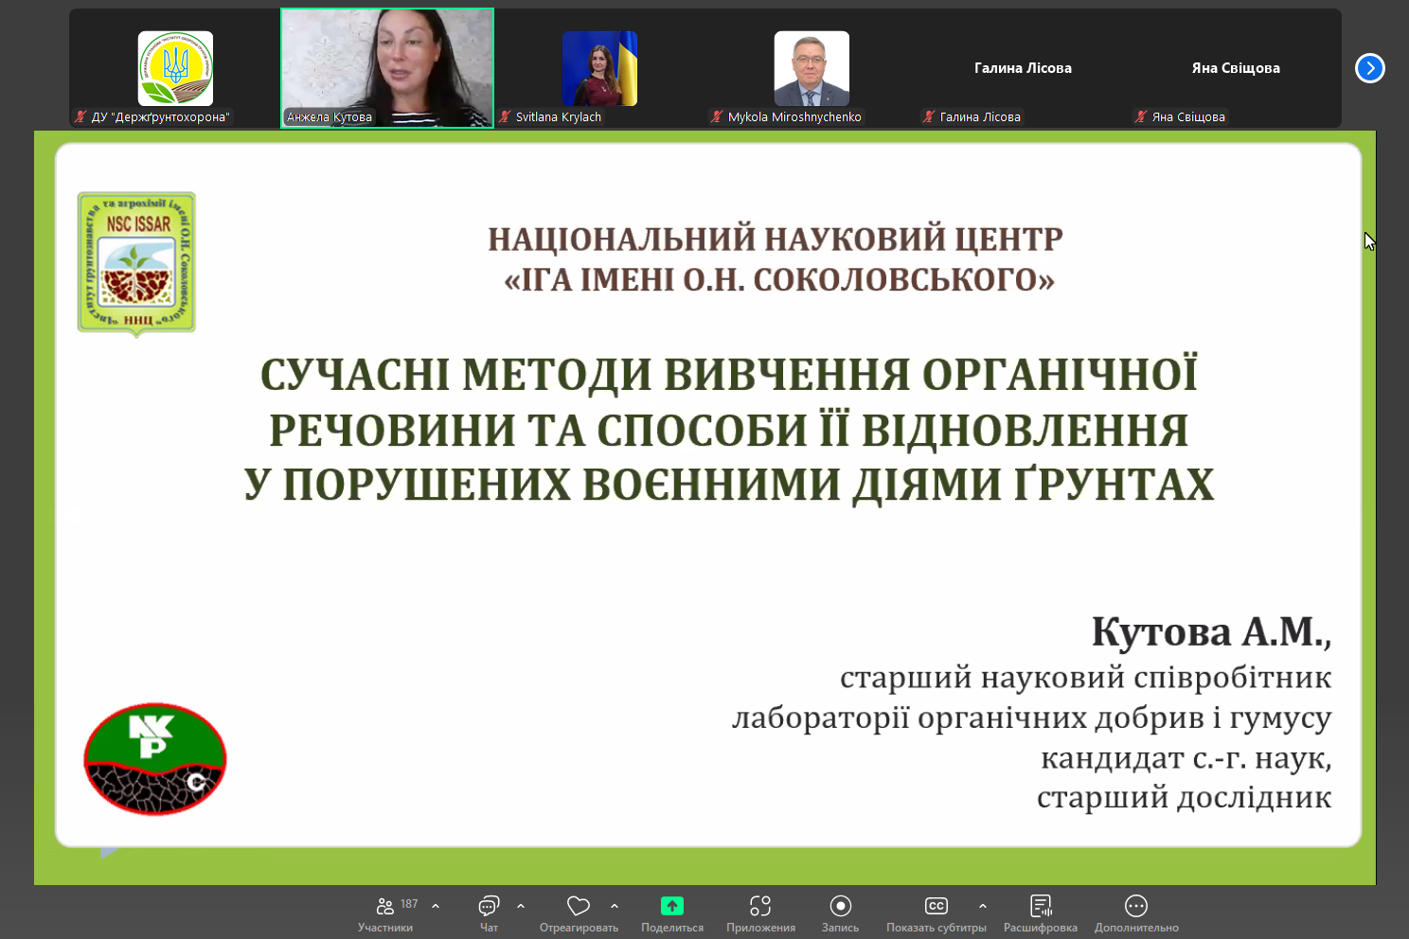
Task: Click the slide author name Кутова А.М.
Action: coord(1211,631)
